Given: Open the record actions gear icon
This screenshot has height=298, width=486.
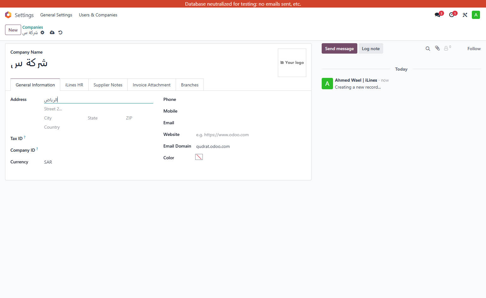Looking at the screenshot, I should (x=43, y=32).
